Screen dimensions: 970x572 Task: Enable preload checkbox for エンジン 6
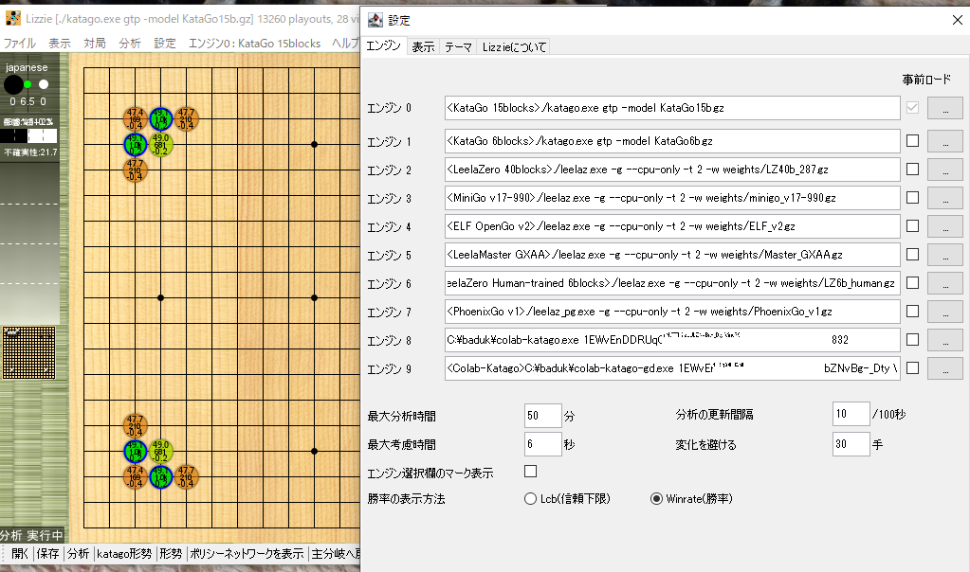tap(912, 283)
